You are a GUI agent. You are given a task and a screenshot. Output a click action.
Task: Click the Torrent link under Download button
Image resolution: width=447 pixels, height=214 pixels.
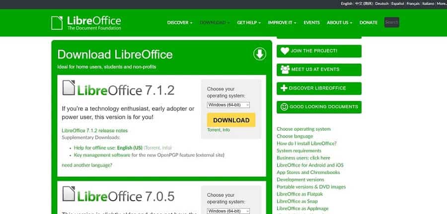214,130
